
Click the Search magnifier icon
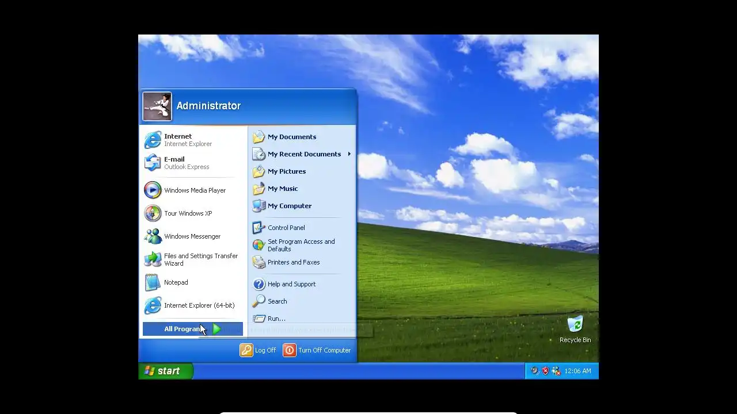coord(259,301)
